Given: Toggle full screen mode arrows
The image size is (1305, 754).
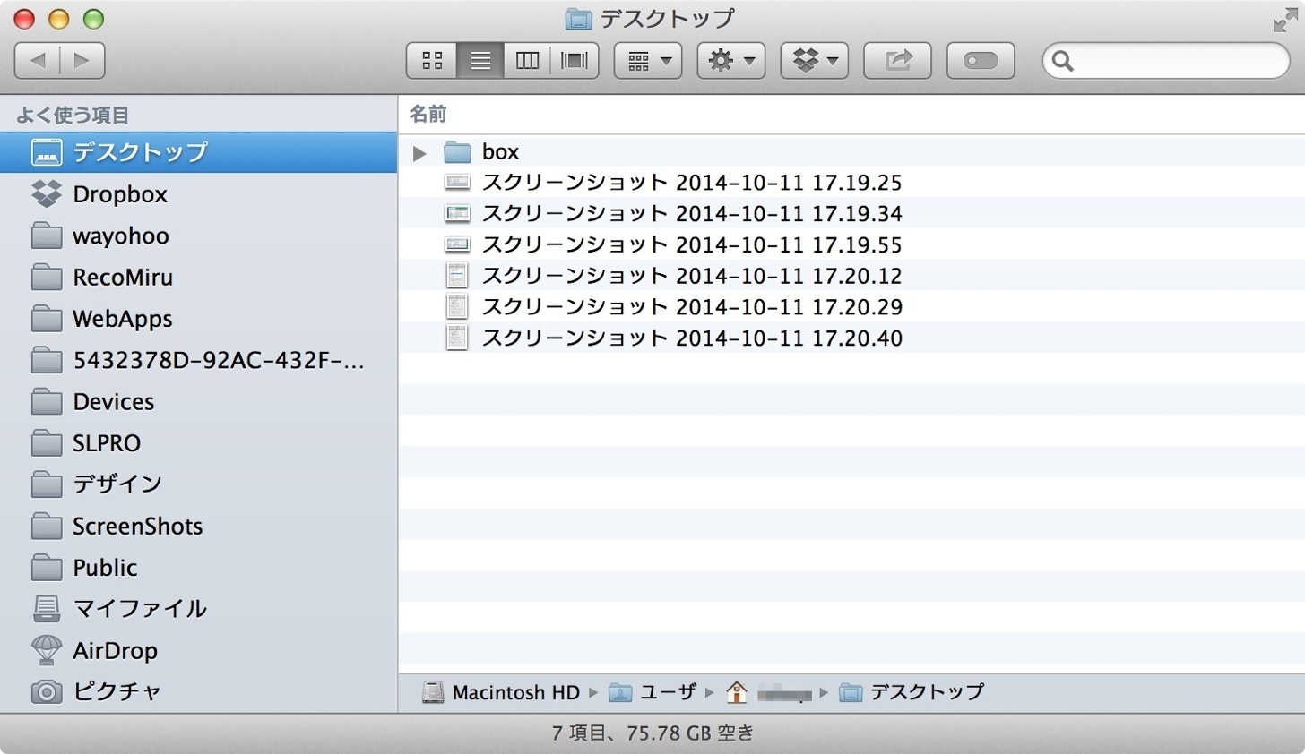Looking at the screenshot, I should click(x=1284, y=20).
